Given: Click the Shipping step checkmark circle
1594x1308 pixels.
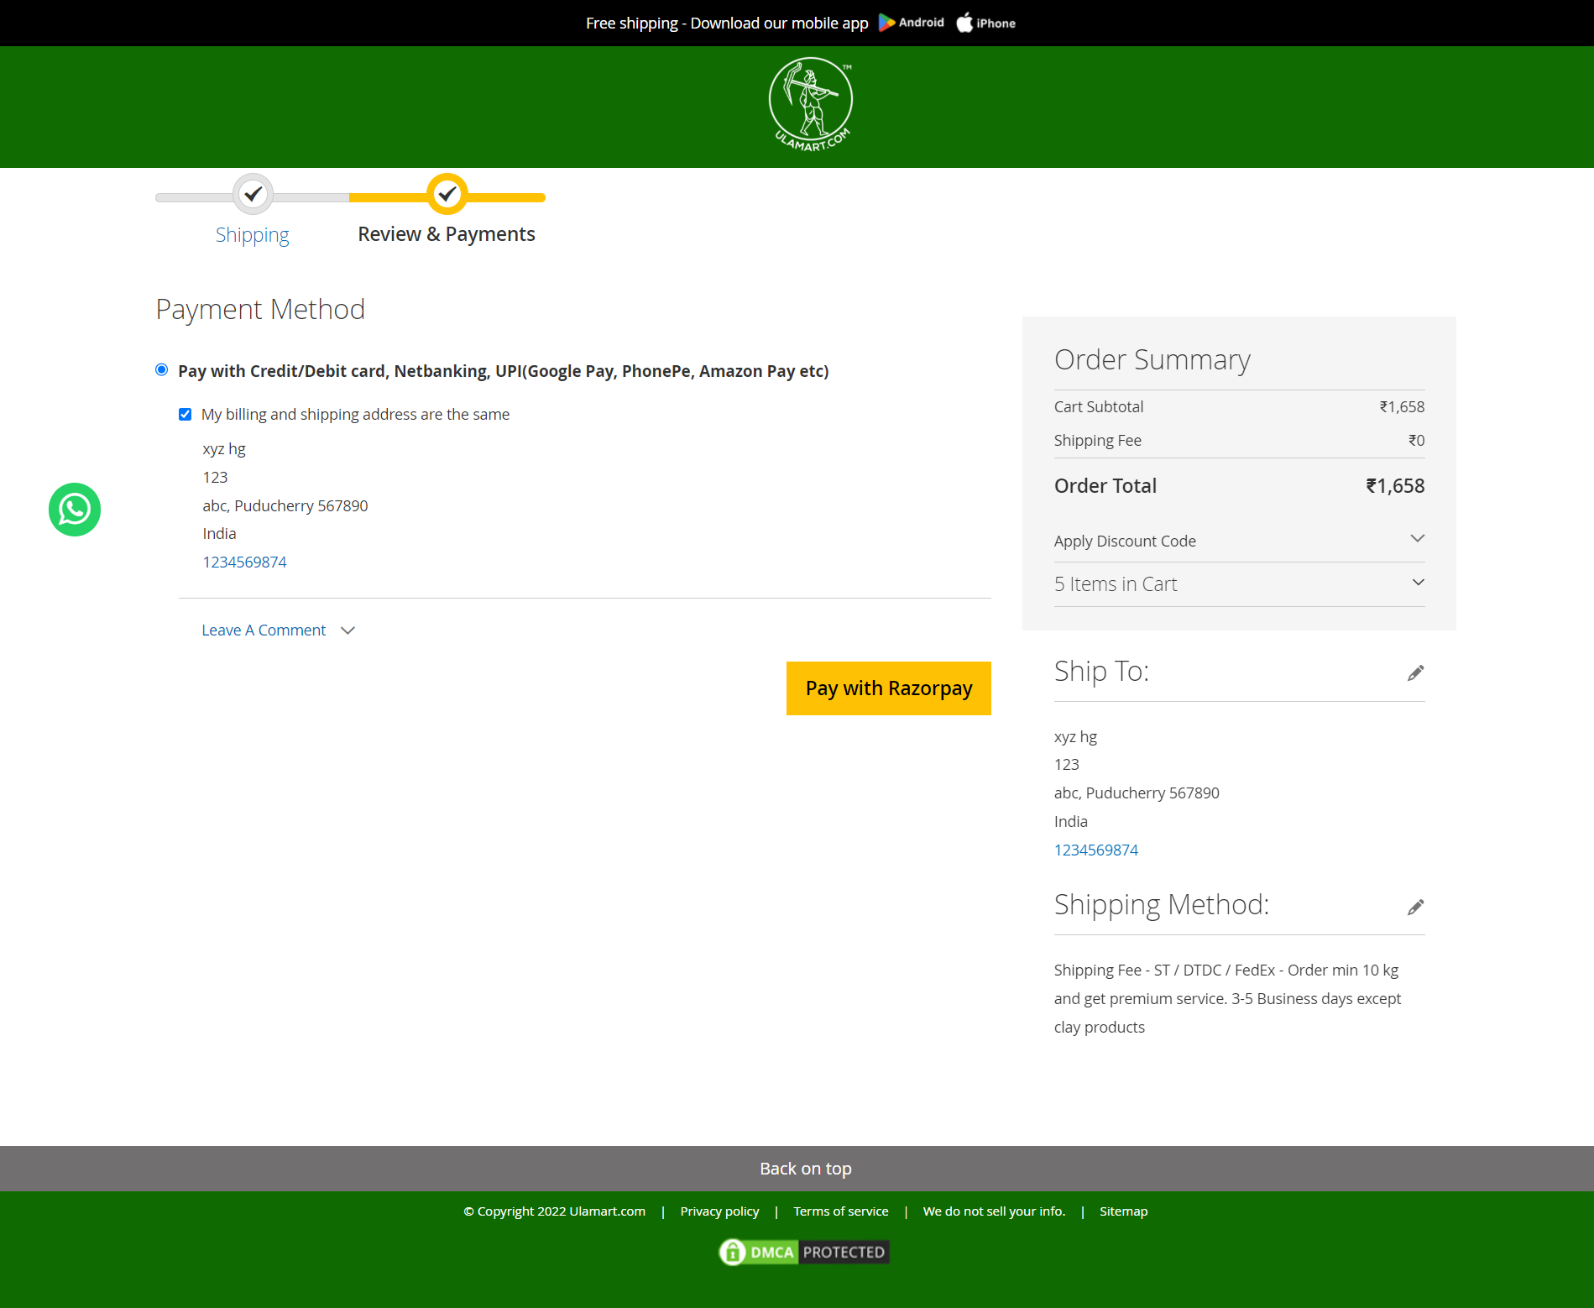Looking at the screenshot, I should click(252, 194).
